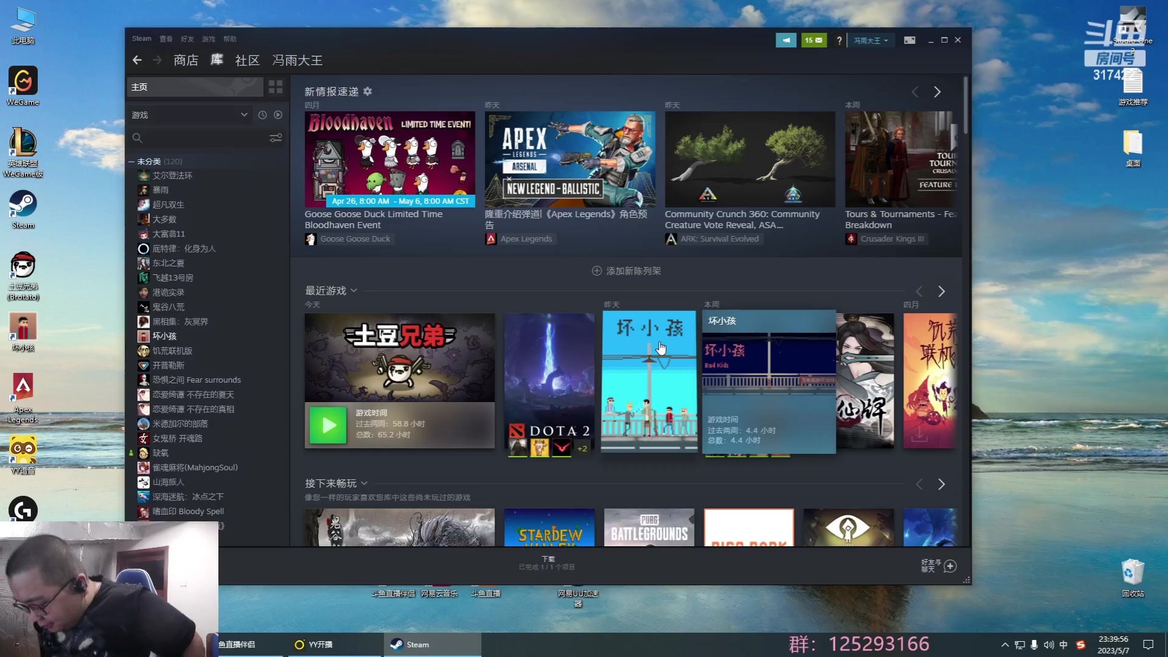Open the green notifications inbox button

[x=813, y=40]
